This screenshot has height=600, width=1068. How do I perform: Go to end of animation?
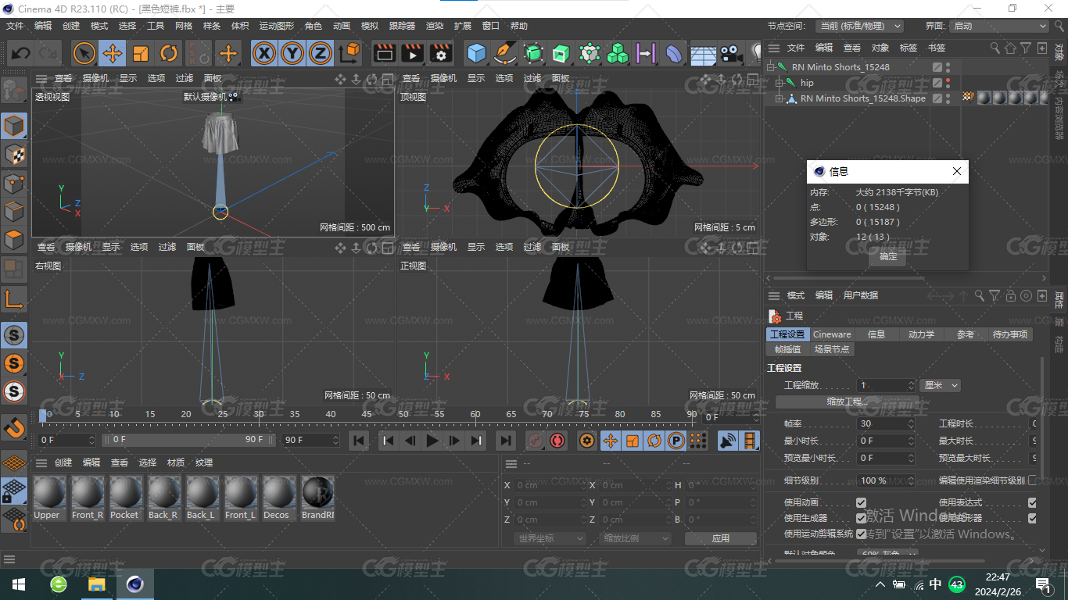pyautogui.click(x=506, y=441)
